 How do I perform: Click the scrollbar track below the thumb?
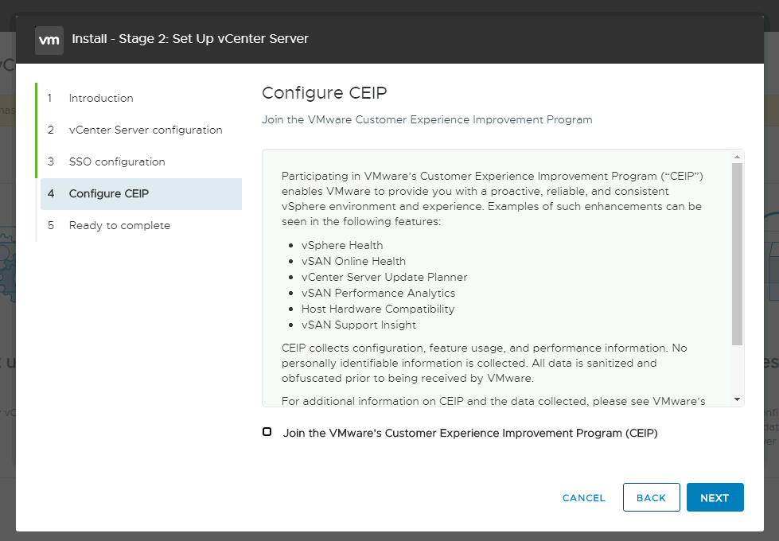point(737,370)
